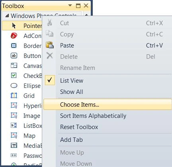Select Sort Items Alphabetically
The width and height of the screenshot is (172, 167).
(93, 116)
